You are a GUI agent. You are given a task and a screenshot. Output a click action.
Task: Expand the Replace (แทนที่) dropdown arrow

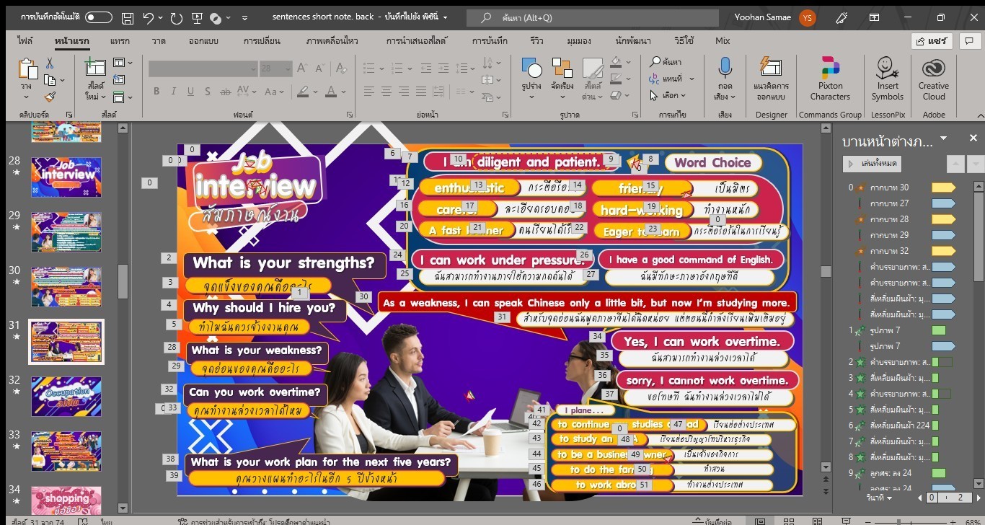[692, 79]
